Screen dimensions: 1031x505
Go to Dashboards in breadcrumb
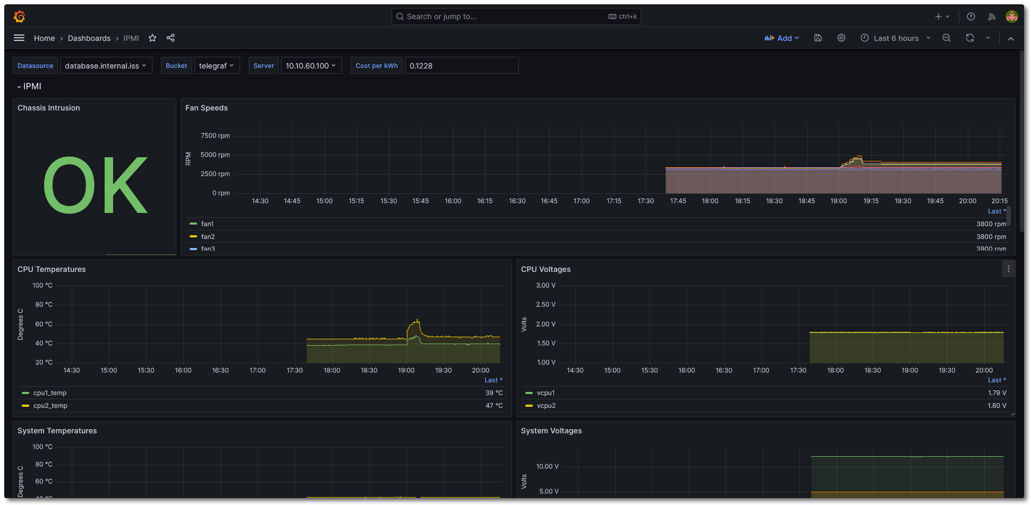click(89, 38)
